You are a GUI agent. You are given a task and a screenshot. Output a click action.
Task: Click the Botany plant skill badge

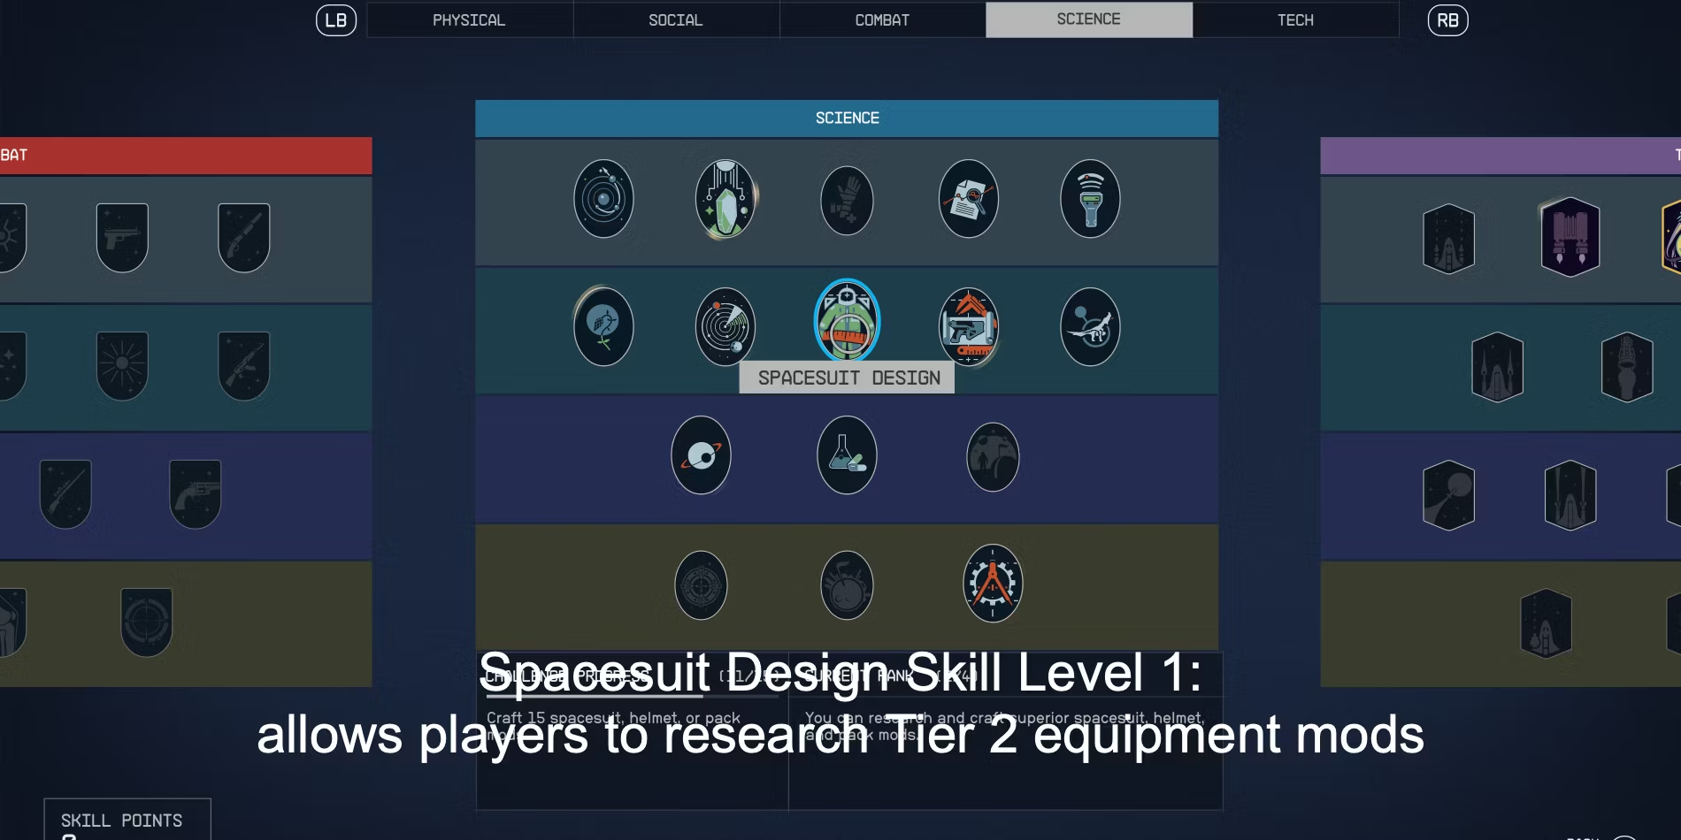point(603,327)
